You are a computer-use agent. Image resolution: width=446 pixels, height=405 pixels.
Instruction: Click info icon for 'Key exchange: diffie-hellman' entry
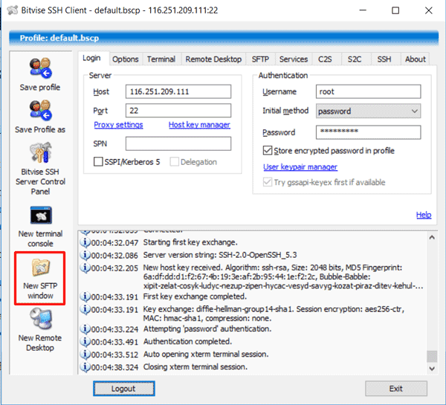85,309
